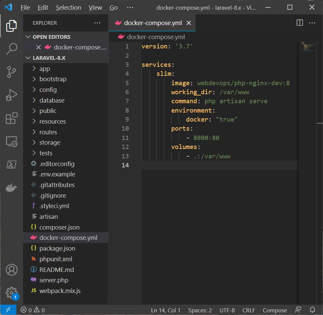Open webpack.mix.js file
Viewport: 323px width, 315px height.
(66, 291)
